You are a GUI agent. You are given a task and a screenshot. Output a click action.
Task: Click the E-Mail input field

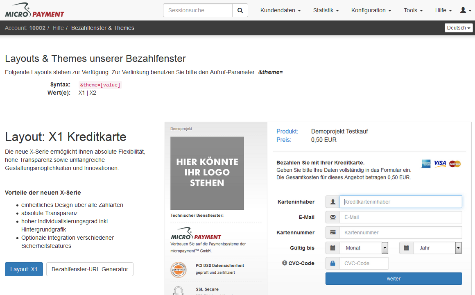pos(401,217)
